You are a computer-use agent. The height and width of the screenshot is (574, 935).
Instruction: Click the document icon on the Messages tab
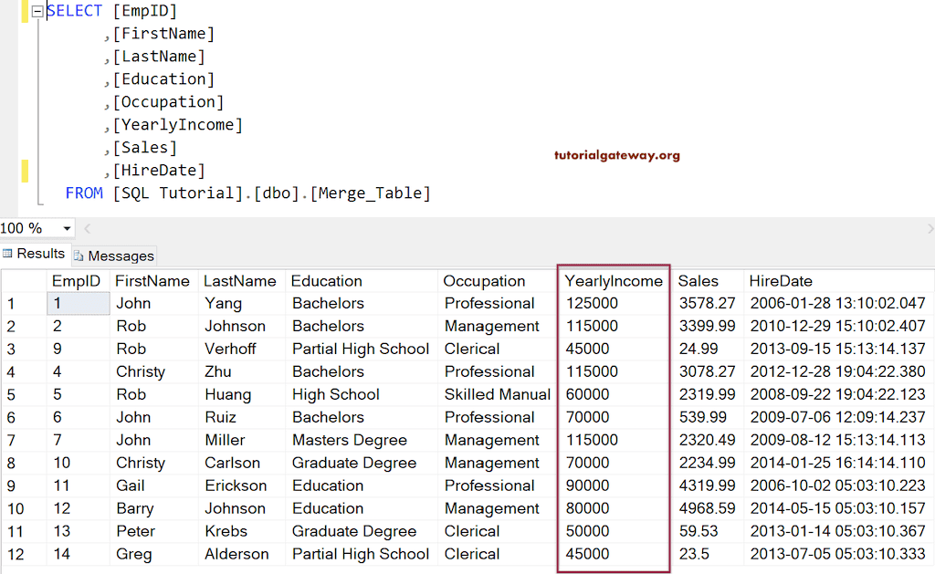80,255
